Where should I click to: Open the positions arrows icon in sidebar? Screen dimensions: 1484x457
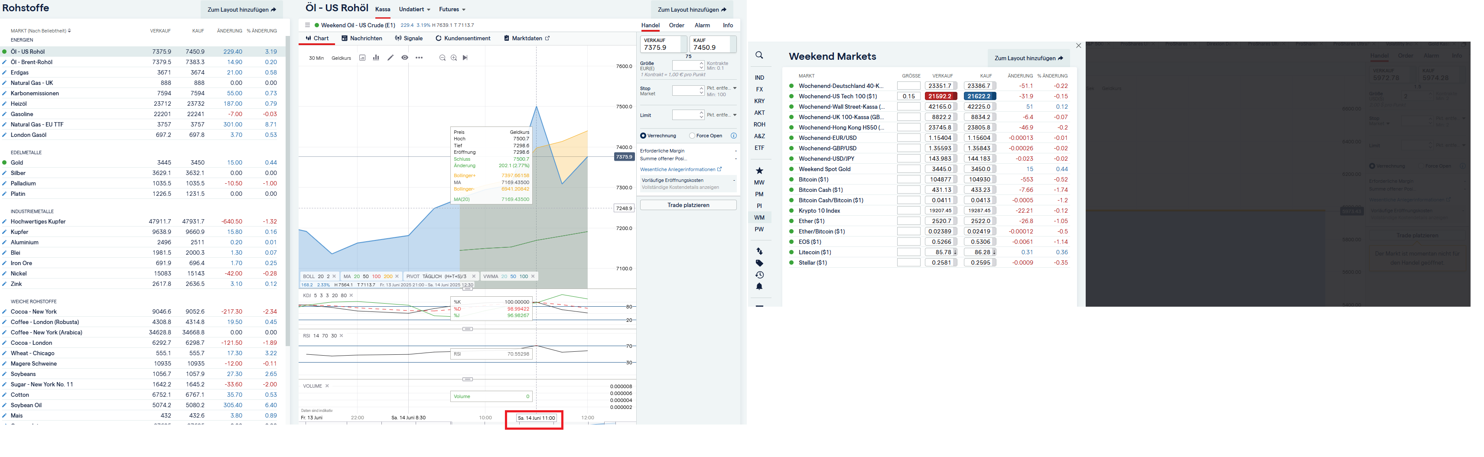click(759, 252)
